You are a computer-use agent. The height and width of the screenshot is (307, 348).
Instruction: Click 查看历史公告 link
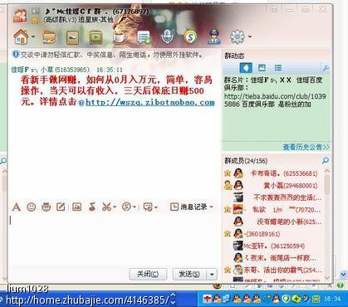[306, 147]
